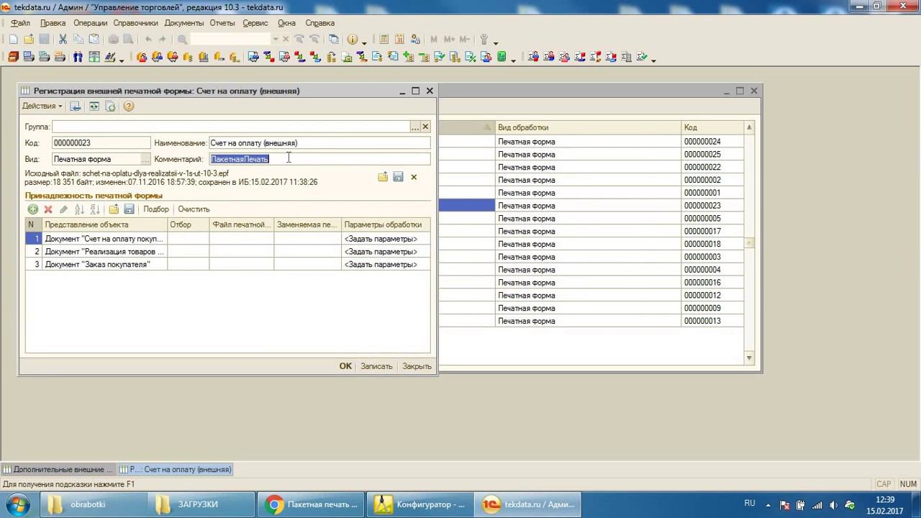Switch to the Конфигуратор taskbar window
This screenshot has width=921, height=518.
pyautogui.click(x=419, y=504)
